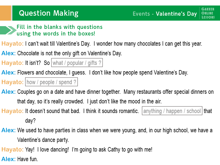Click the "Events" label in header
This screenshot has height=165, width=220.
click(141, 14)
